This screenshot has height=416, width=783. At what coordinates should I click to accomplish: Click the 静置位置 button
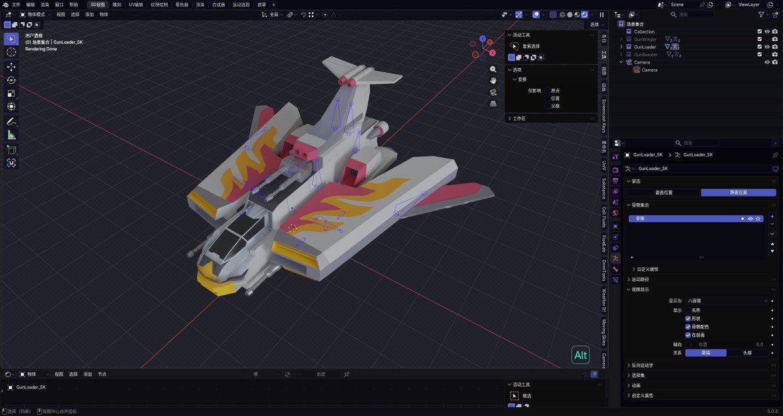739,193
